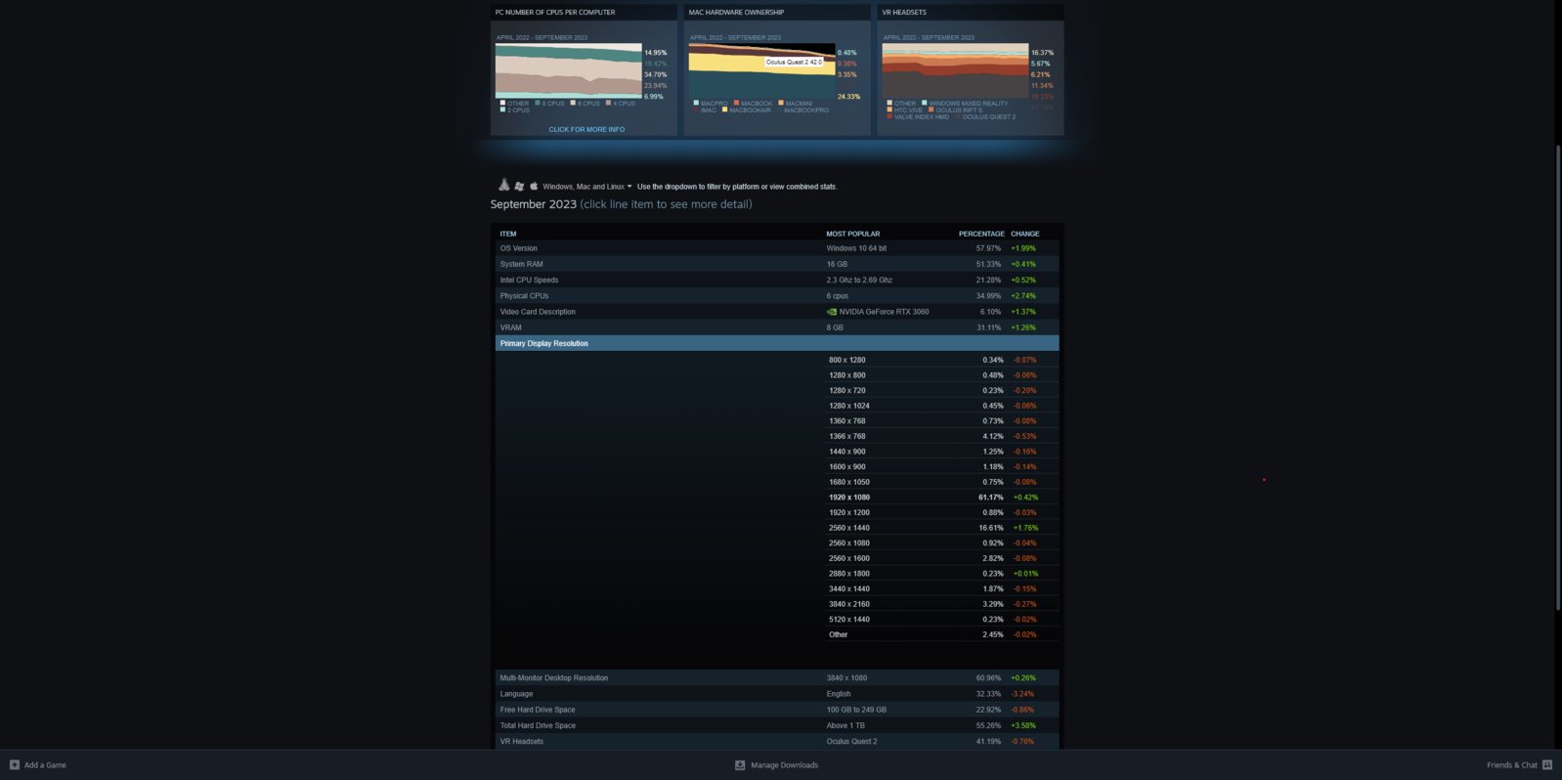Click the WINDOWS MIXED REALITY legend swatch
The width and height of the screenshot is (1562, 780).
click(924, 103)
